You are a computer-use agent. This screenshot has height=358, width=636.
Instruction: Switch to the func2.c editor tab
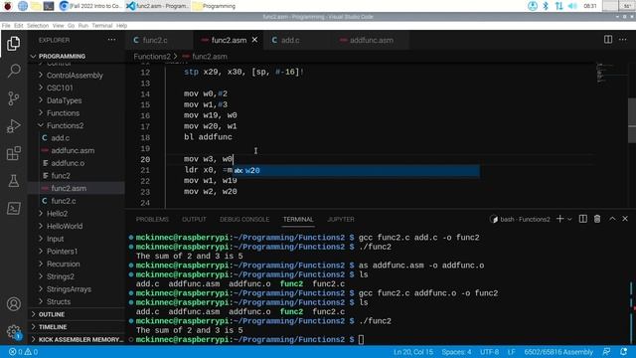point(155,40)
